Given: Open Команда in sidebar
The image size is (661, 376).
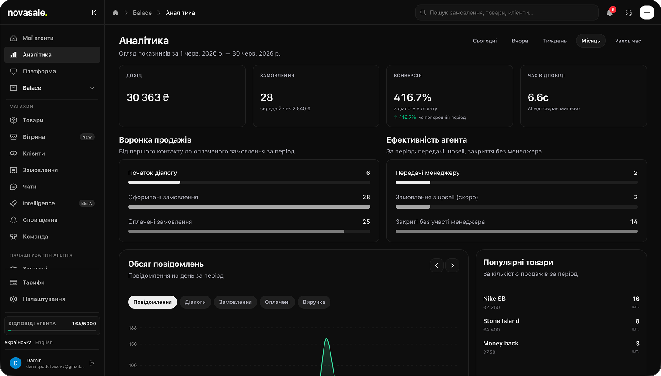Looking at the screenshot, I should coord(52,237).
